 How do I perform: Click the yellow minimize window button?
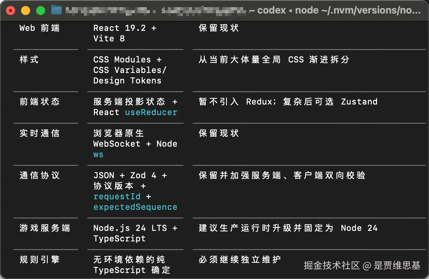26,11
